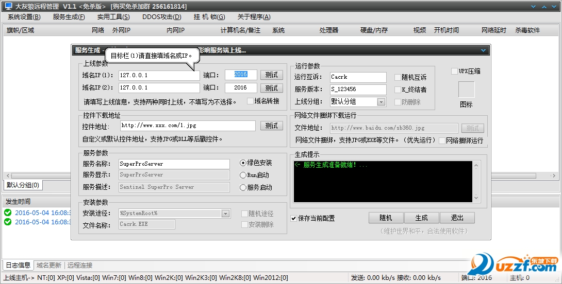Click the 计算机名/备注 column header
The height and width of the screenshot is (284, 562).
(x=240, y=30)
